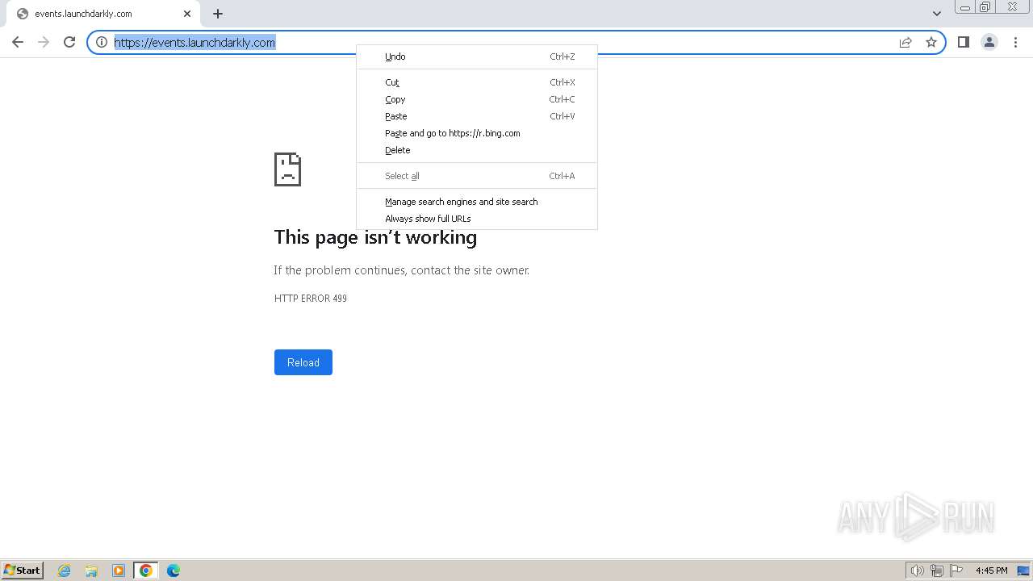Open the Windows Start menu
Screen dimensions: 1033x581
pyautogui.click(x=22, y=570)
